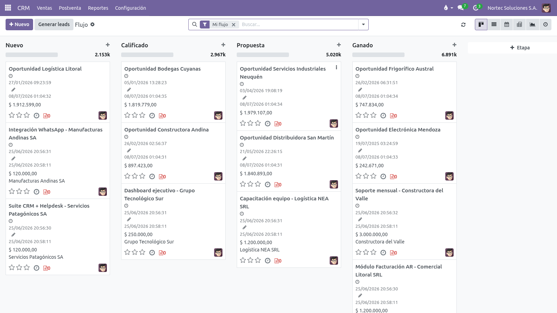The width and height of the screenshot is (557, 313).
Task: Quick add a card in Calificado column
Action: point(223,45)
